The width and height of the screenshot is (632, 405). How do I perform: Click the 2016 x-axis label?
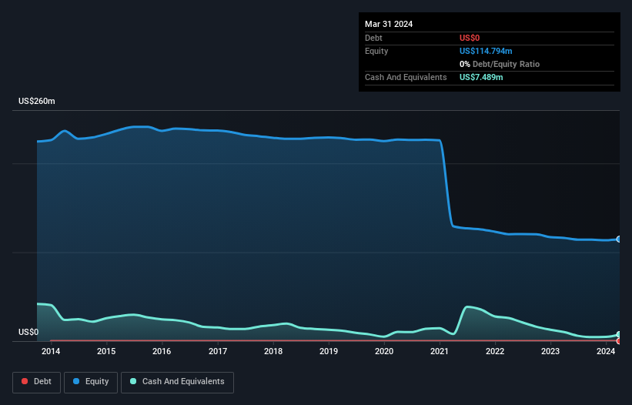click(x=162, y=351)
